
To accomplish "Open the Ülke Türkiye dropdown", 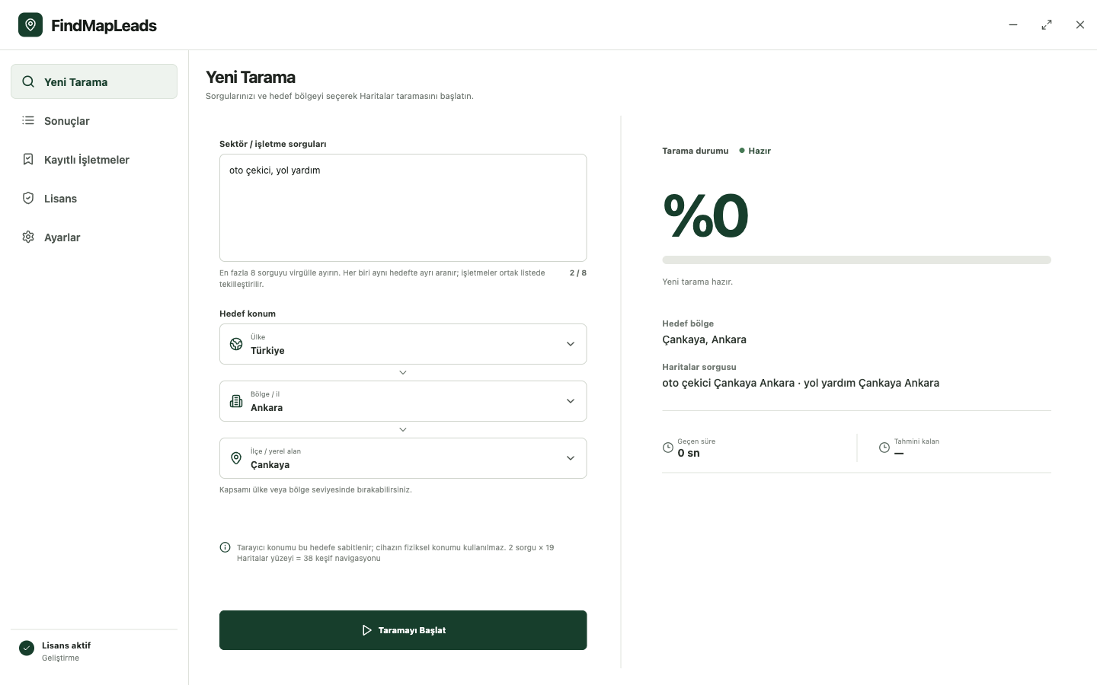I will pyautogui.click(x=403, y=344).
